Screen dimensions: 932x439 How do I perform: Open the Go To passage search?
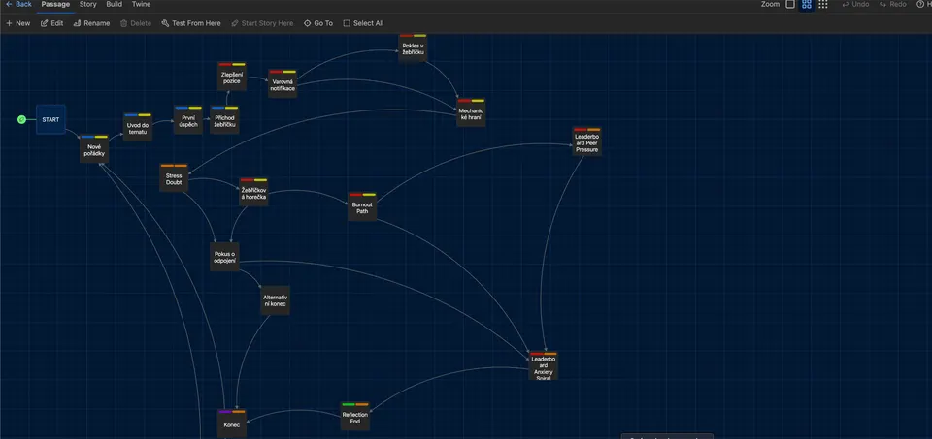pos(318,23)
